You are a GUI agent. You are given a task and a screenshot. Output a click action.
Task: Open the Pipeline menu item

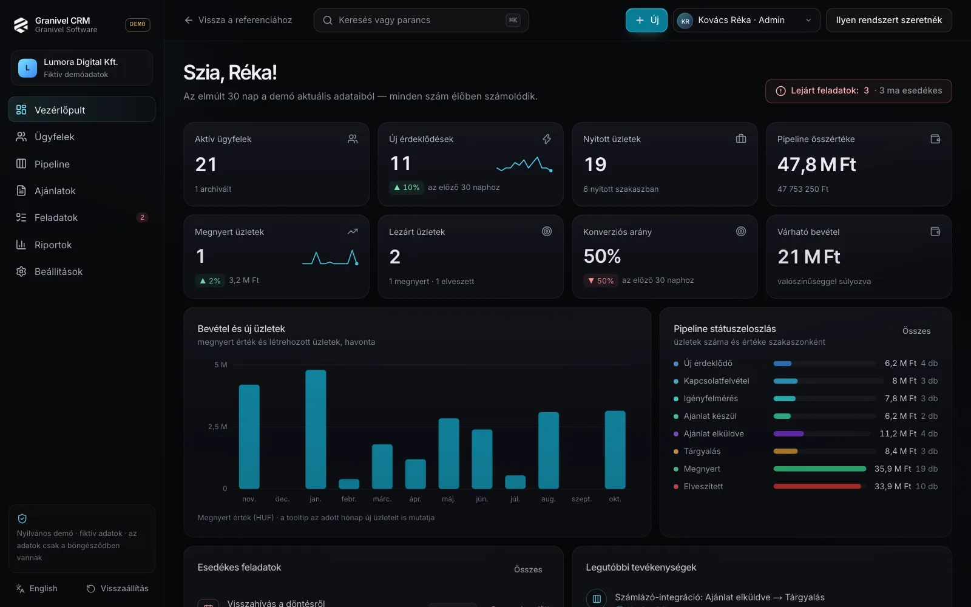coord(82,164)
